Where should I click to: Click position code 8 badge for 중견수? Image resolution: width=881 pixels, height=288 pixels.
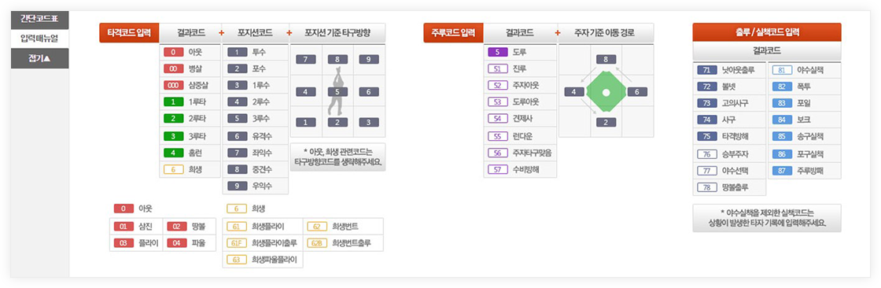[237, 168]
